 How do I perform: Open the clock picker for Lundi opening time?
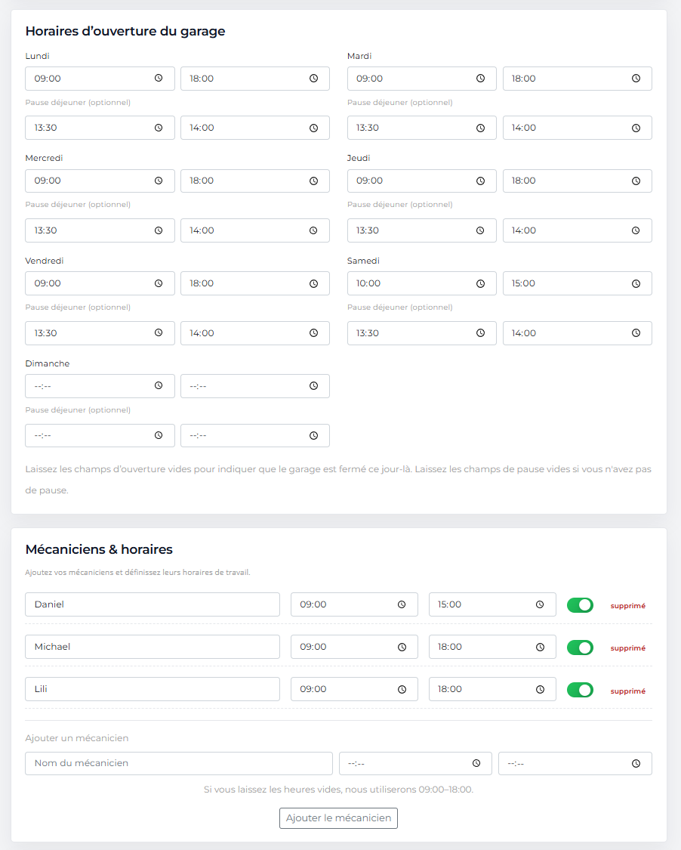(x=159, y=78)
